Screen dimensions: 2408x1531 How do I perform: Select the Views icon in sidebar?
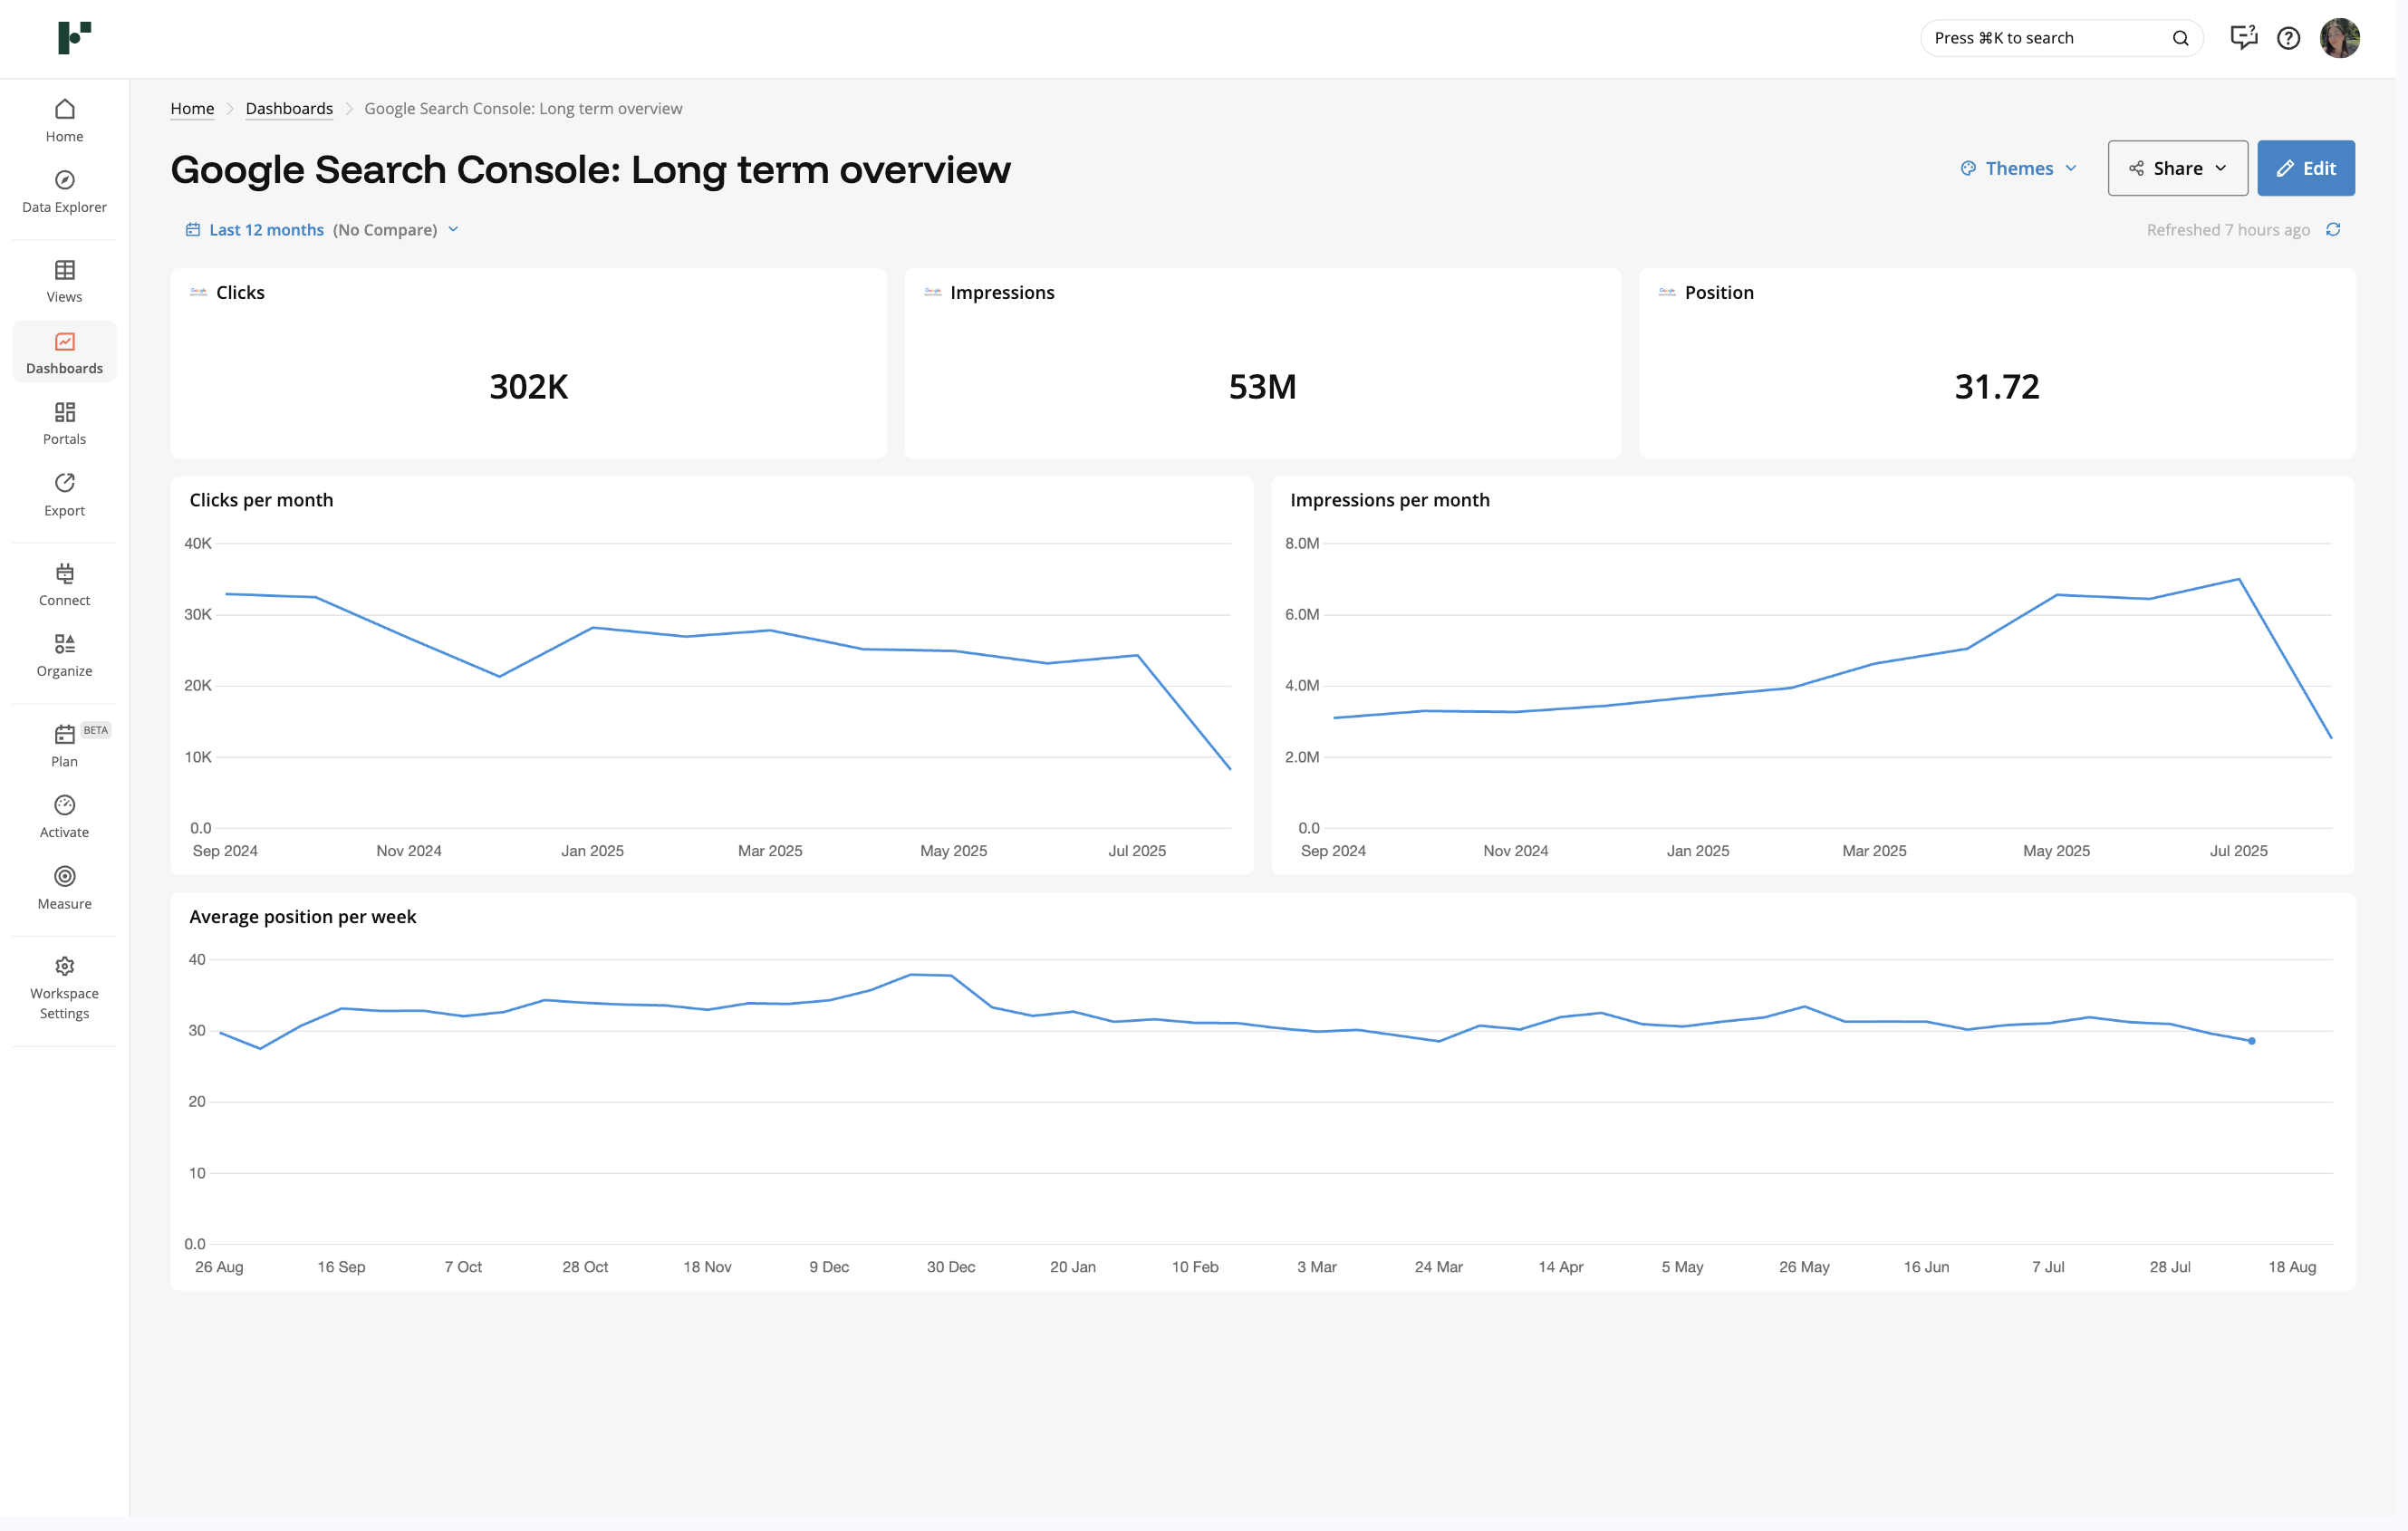pos(64,280)
